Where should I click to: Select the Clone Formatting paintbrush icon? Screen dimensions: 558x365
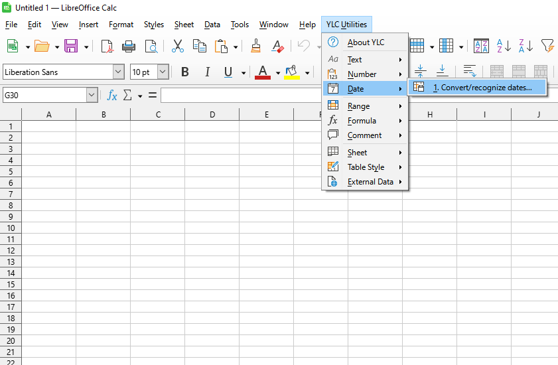(x=255, y=46)
